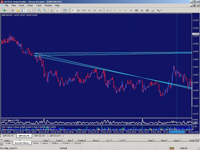Toggle the Terminal window icon
Image resolution: width=200 pixels, height=150 pixels.
23,10
